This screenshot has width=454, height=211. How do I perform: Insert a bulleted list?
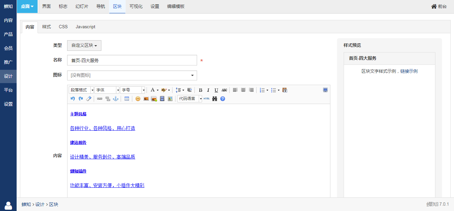(x=274, y=90)
